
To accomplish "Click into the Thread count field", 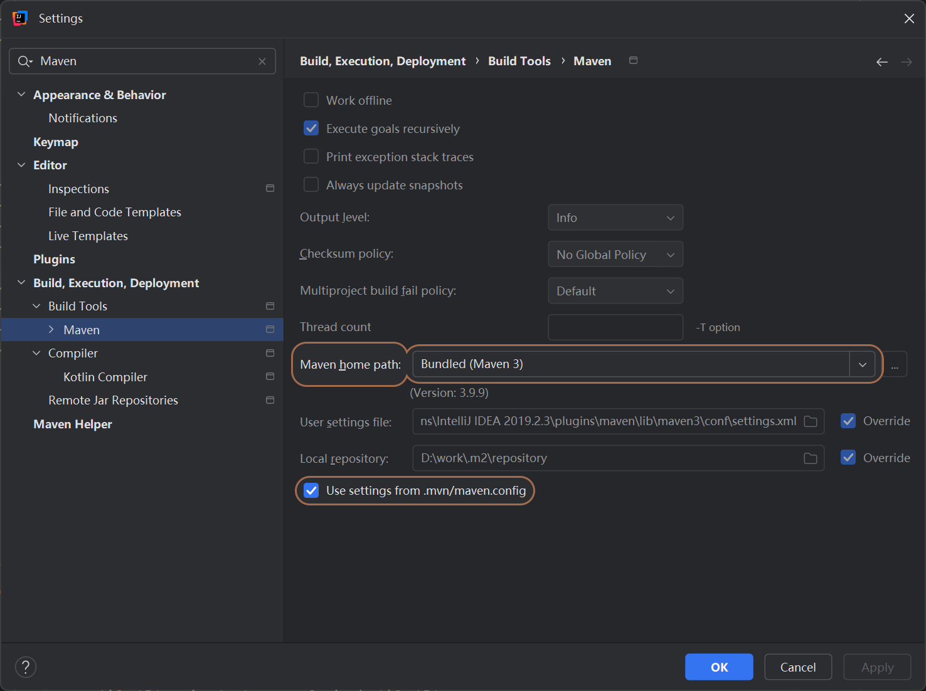I will pos(615,327).
